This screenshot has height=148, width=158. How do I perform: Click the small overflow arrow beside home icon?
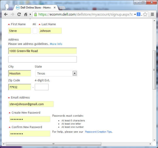(x=30, y=14)
